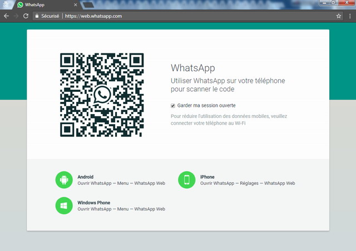
Task: Close the Chrome window
Action: [347, 3]
